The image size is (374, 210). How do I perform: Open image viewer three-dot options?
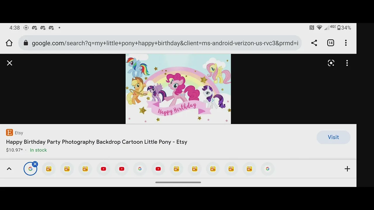coord(347,63)
